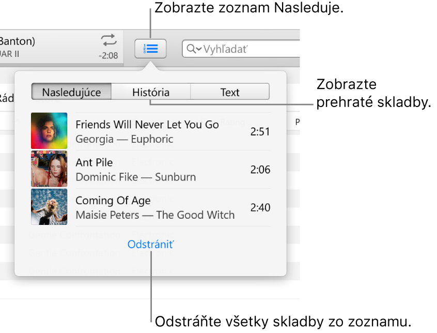Click the remaining time -2:08
The width and height of the screenshot is (437, 333).
[108, 55]
